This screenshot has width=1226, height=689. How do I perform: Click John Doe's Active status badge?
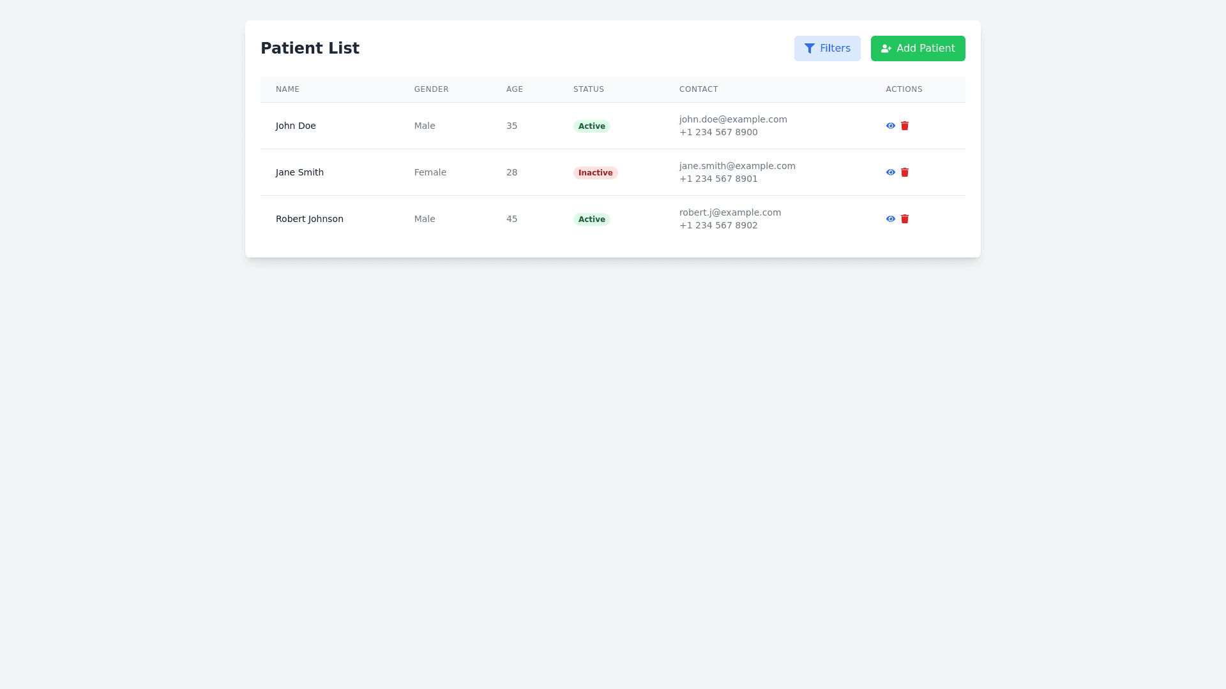tap(591, 126)
